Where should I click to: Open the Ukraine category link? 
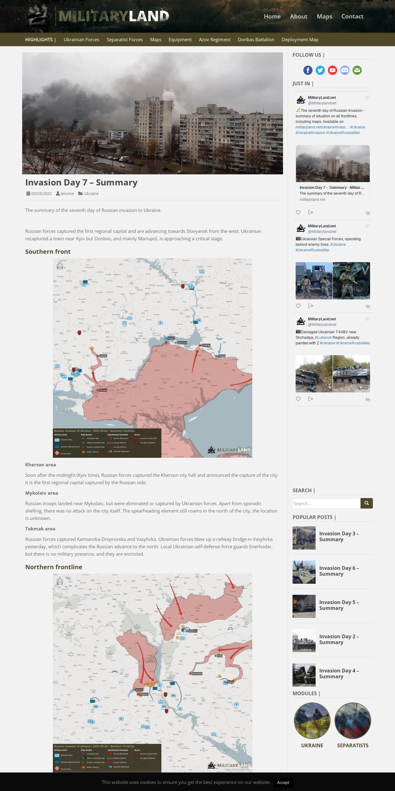point(91,193)
